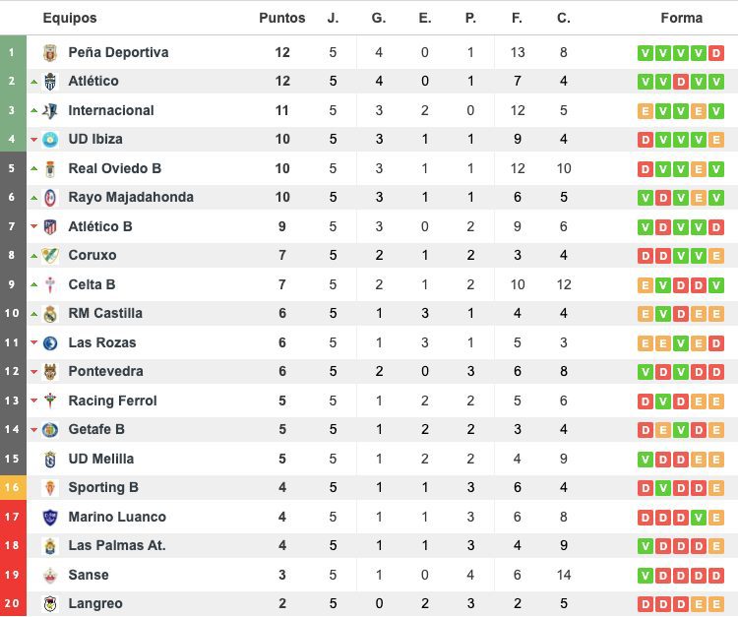The width and height of the screenshot is (738, 617).
Task: Click the Celta B team badge
Action: [x=50, y=284]
